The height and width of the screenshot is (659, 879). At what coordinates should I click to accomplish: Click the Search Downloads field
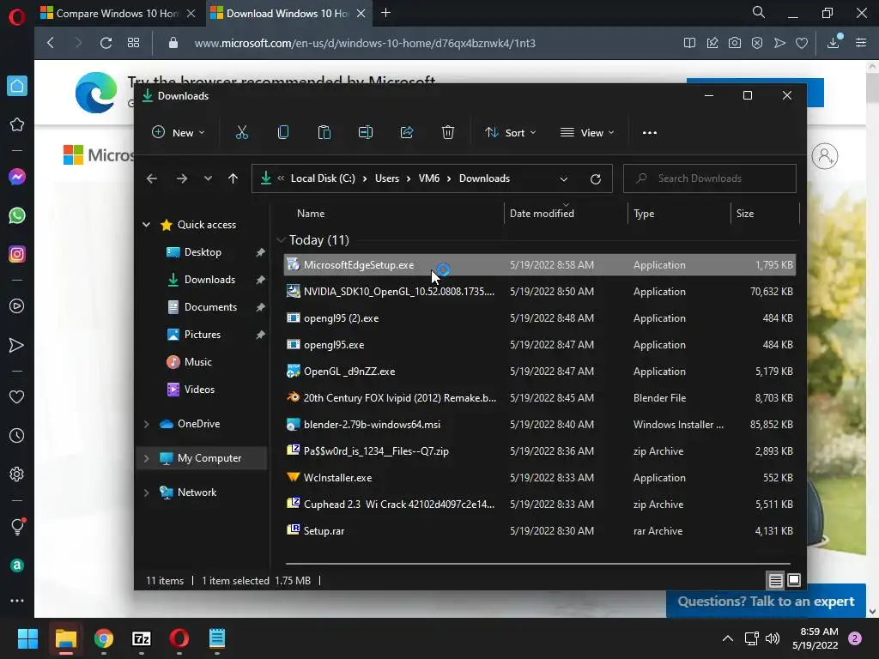click(x=710, y=178)
